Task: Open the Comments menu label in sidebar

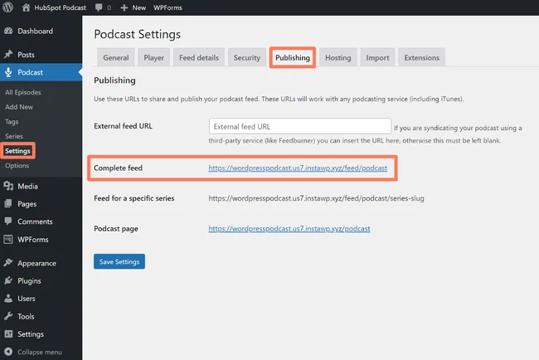Action: point(35,221)
